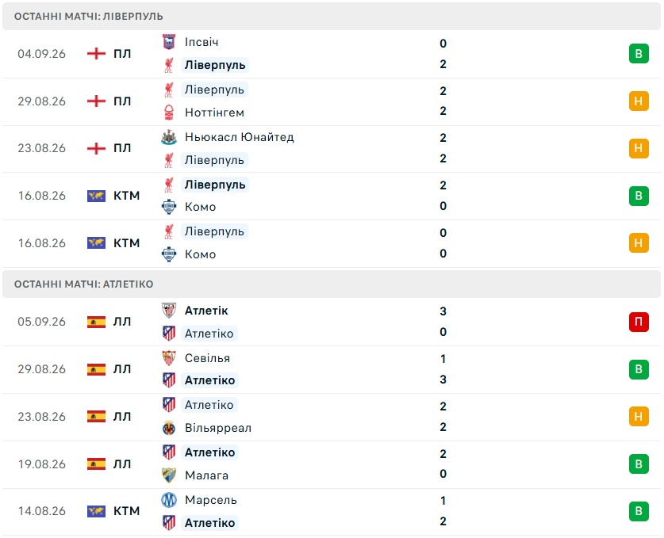Image resolution: width=664 pixels, height=538 pixels.
Task: Click Spain flag on 05.09.26 match
Action: pos(96,322)
